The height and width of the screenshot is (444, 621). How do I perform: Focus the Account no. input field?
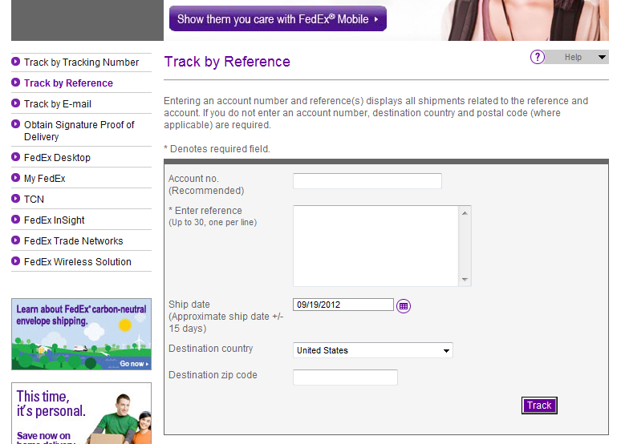[367, 181]
